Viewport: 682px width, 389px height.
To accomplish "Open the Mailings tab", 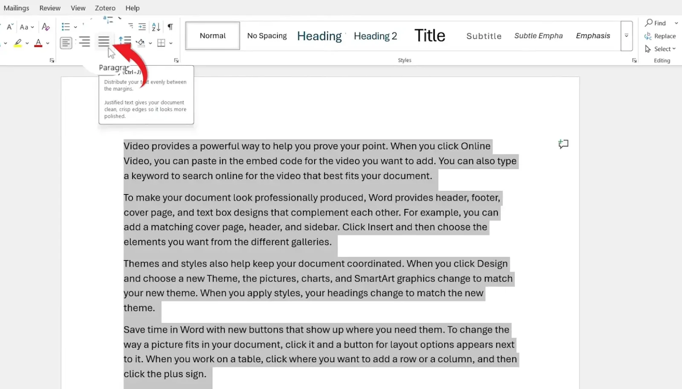I will pos(16,8).
